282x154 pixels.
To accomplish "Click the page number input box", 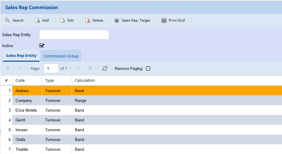I will pos(51,68).
